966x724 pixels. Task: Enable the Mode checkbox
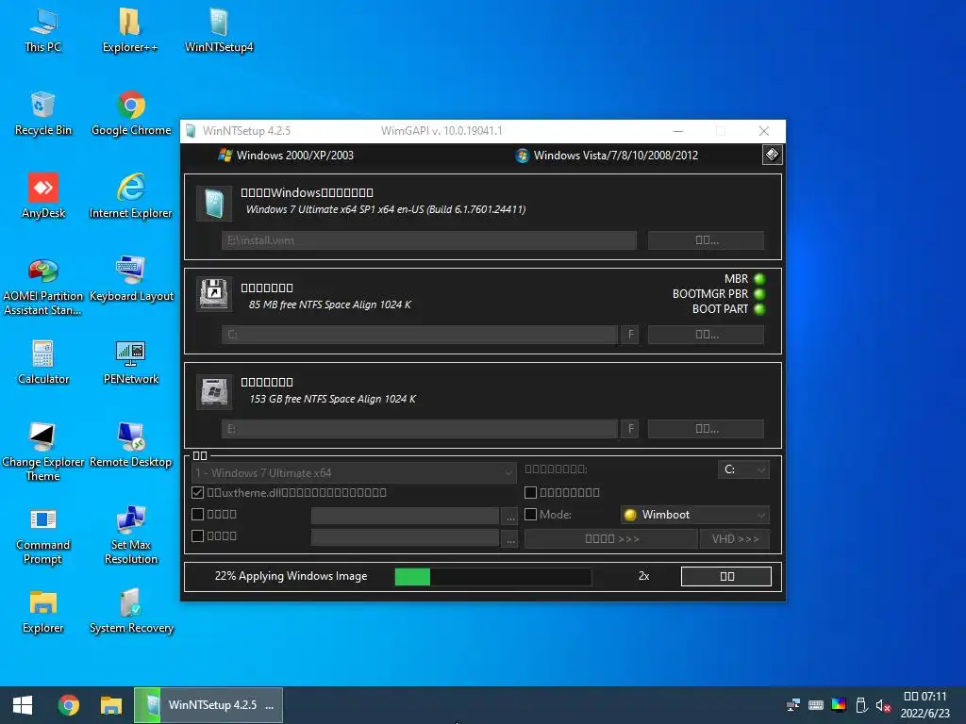click(530, 514)
